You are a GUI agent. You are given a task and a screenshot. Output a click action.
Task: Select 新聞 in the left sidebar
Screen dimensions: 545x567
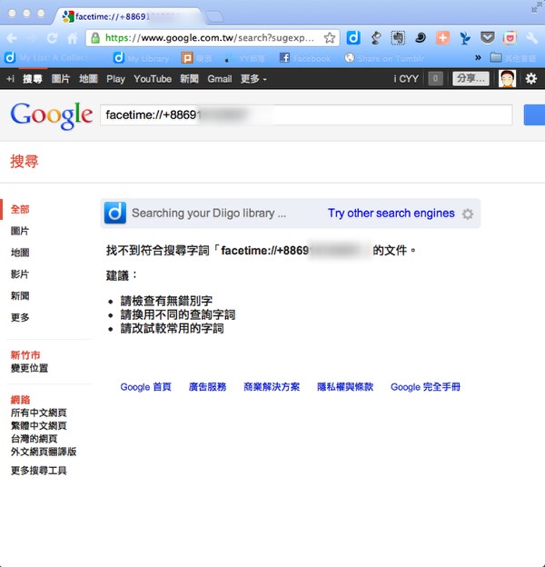coord(20,296)
